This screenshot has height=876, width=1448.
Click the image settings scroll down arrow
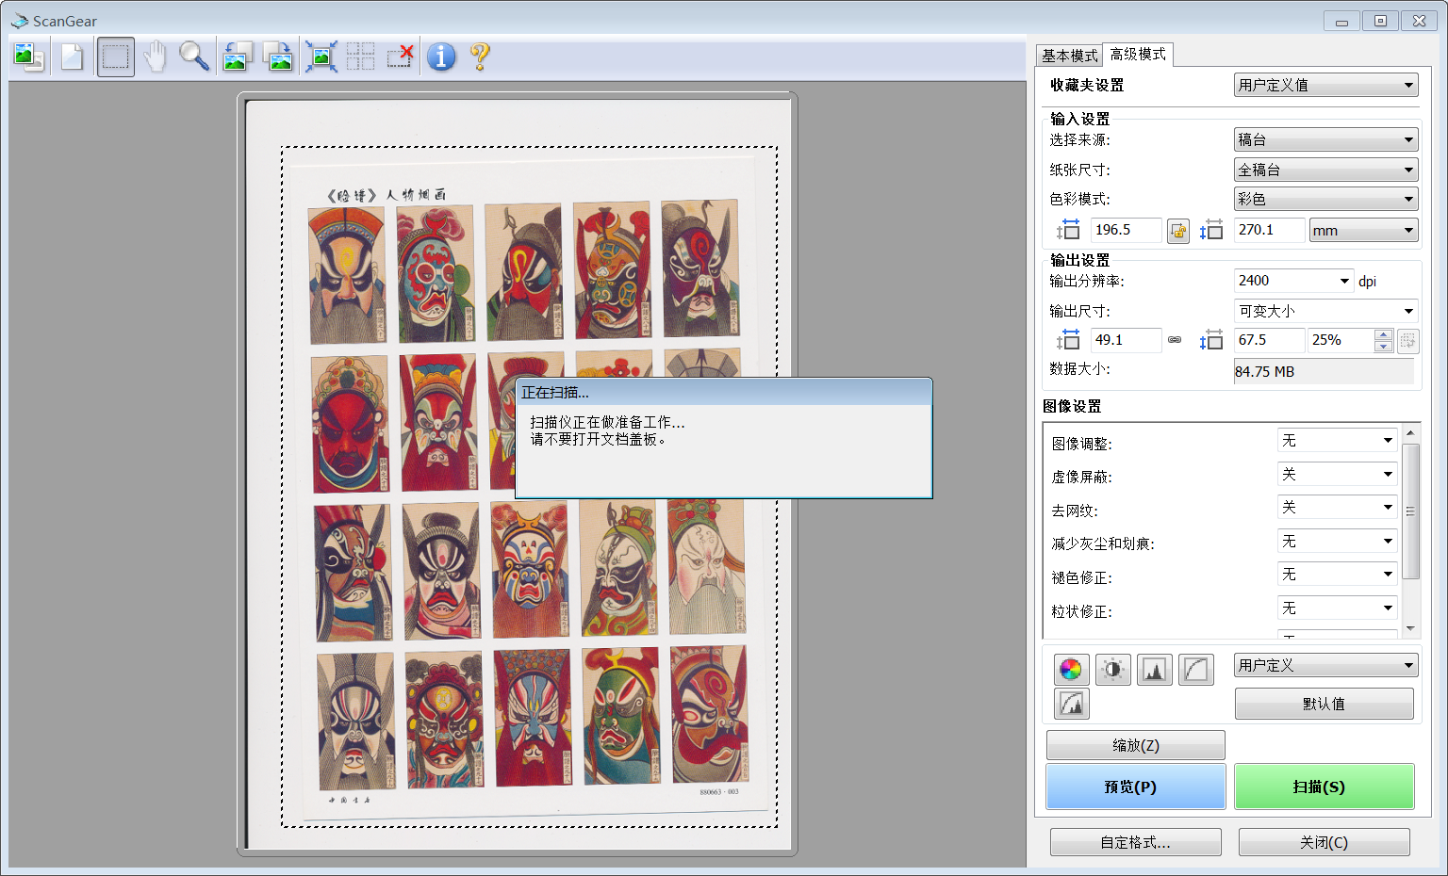click(1410, 628)
